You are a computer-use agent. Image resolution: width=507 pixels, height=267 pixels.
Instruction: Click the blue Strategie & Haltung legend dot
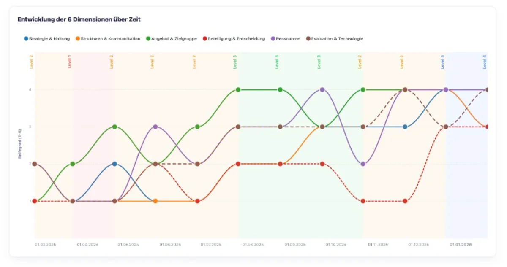point(26,39)
